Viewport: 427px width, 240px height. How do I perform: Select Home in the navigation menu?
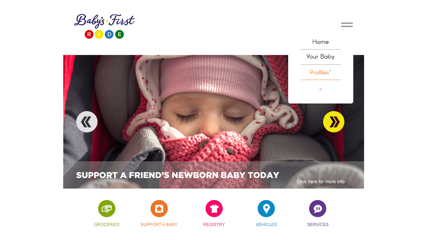point(321,42)
